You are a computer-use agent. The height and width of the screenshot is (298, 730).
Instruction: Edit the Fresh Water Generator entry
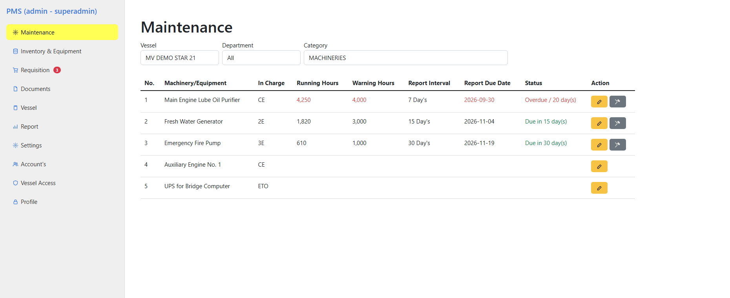pyautogui.click(x=599, y=123)
